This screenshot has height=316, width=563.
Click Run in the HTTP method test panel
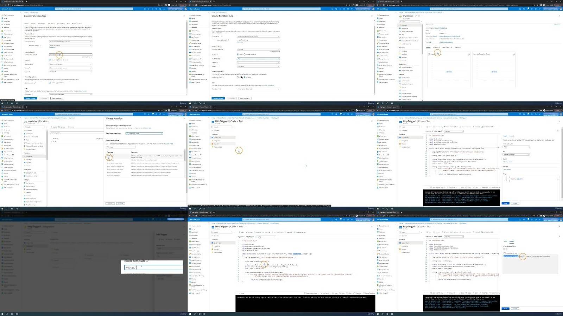coord(505,203)
